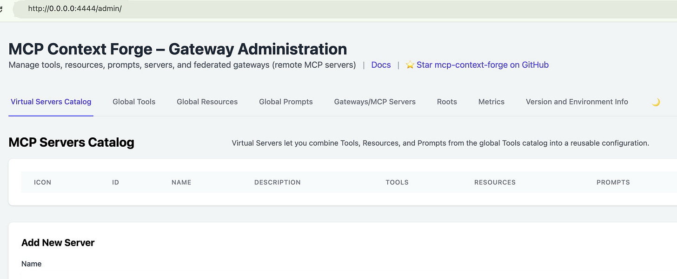Click the TOOLS column header
This screenshot has width=677, height=279.
tap(397, 182)
